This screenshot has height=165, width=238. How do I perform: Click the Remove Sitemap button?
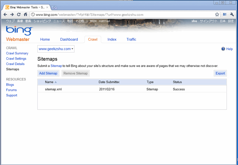coord(76,73)
